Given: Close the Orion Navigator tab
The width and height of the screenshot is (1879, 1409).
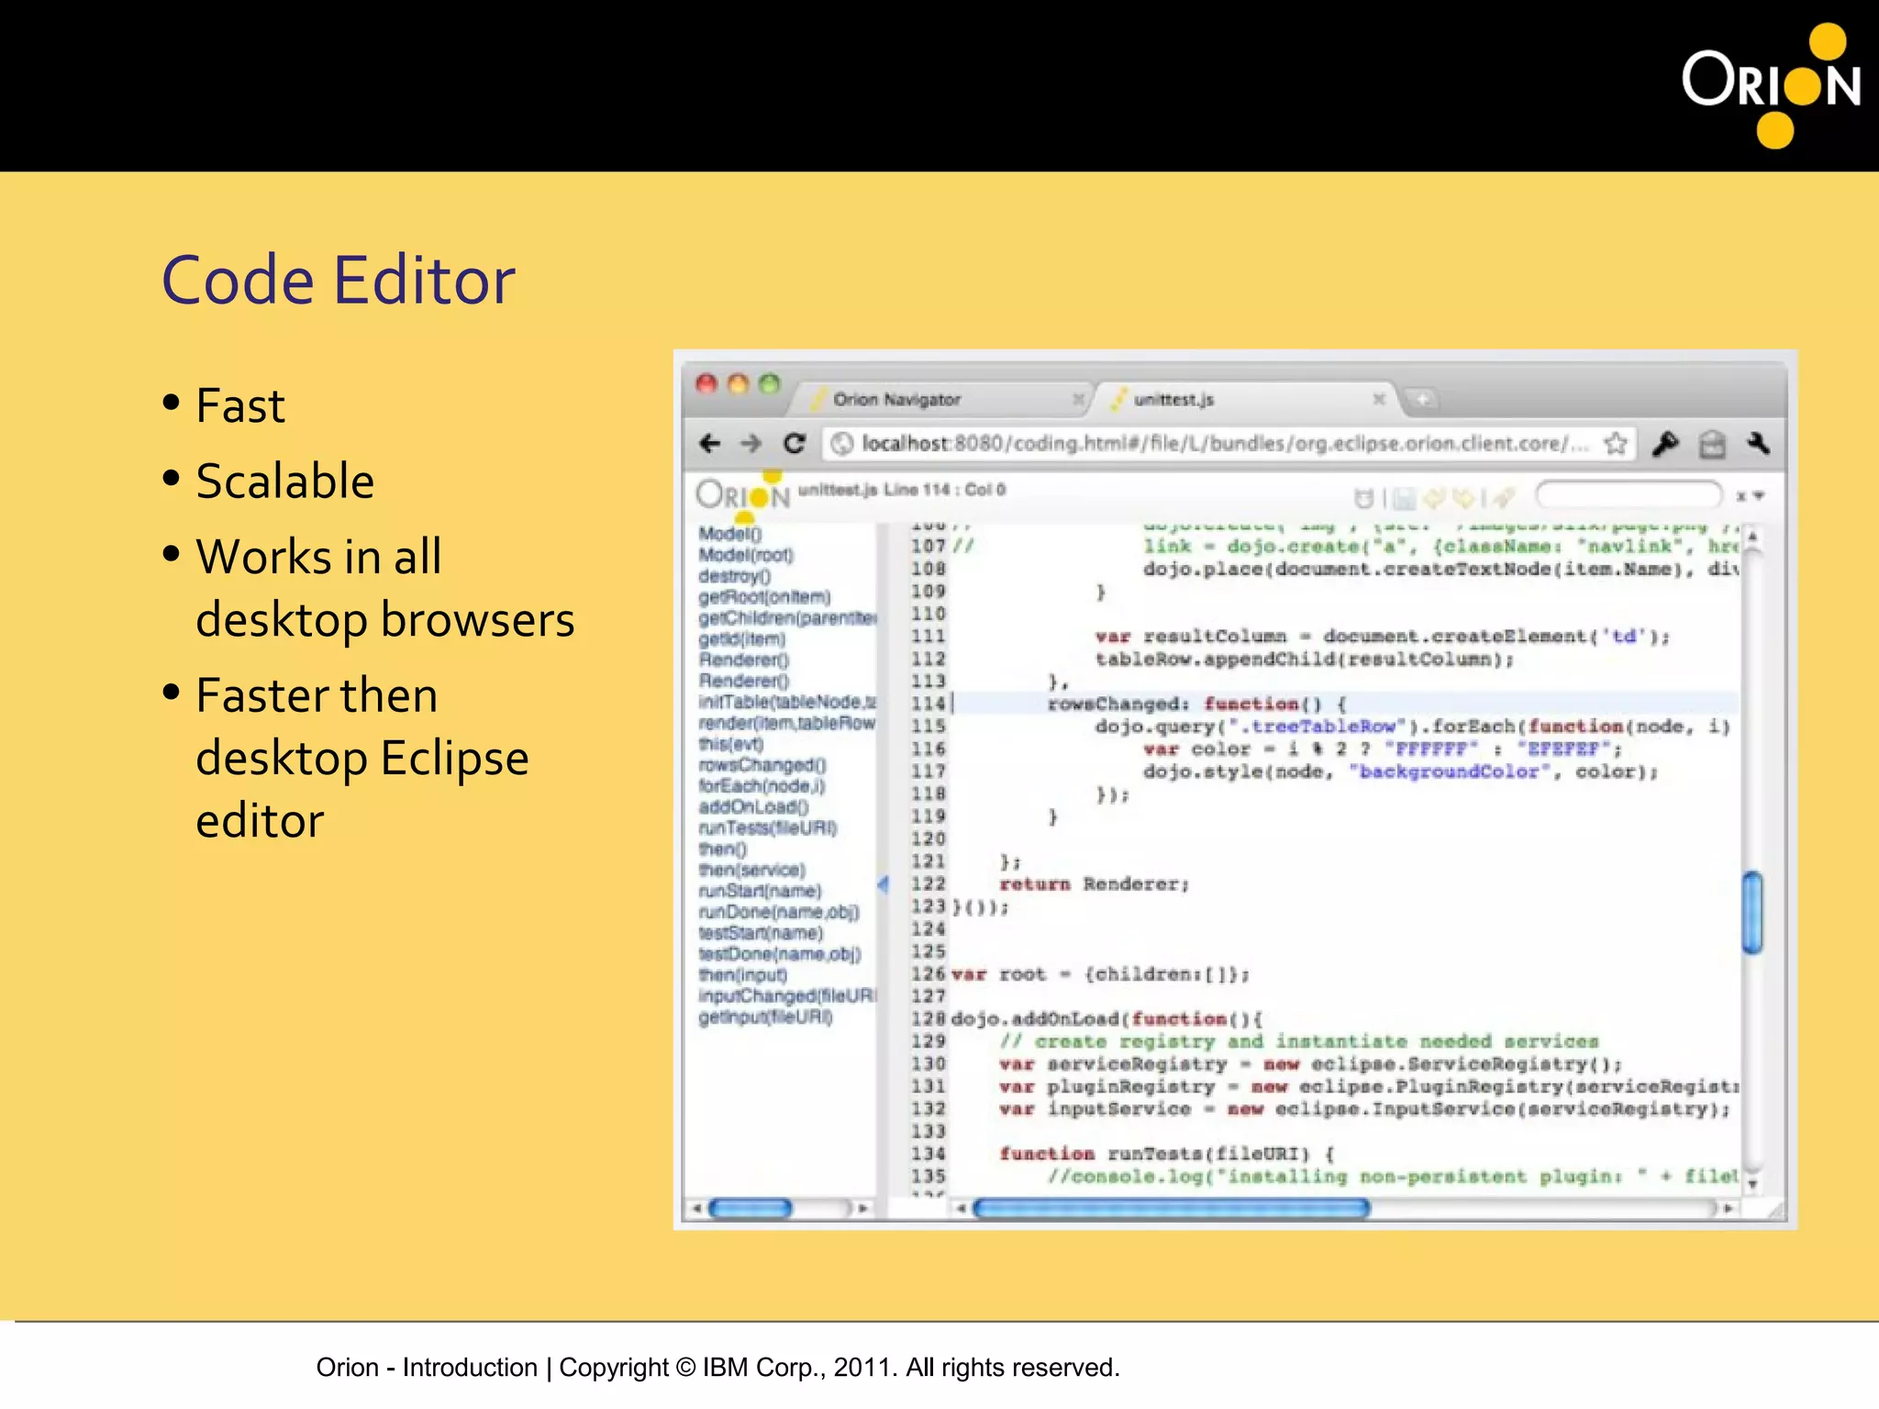Looking at the screenshot, I should click(1079, 399).
